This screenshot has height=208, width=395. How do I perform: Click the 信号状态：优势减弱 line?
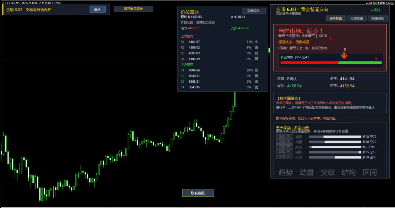294,42
